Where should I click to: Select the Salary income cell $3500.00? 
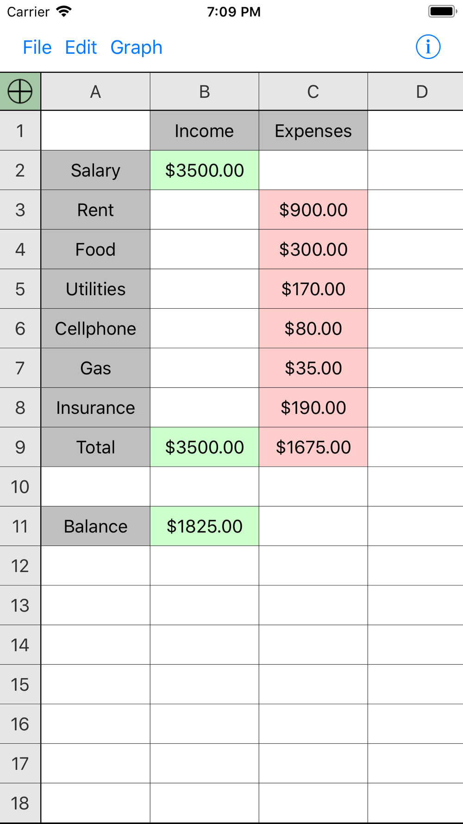(204, 171)
